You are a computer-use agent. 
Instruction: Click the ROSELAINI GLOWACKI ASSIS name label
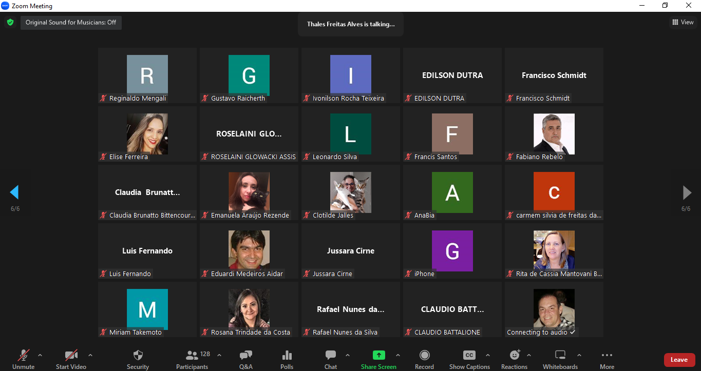coord(253,157)
